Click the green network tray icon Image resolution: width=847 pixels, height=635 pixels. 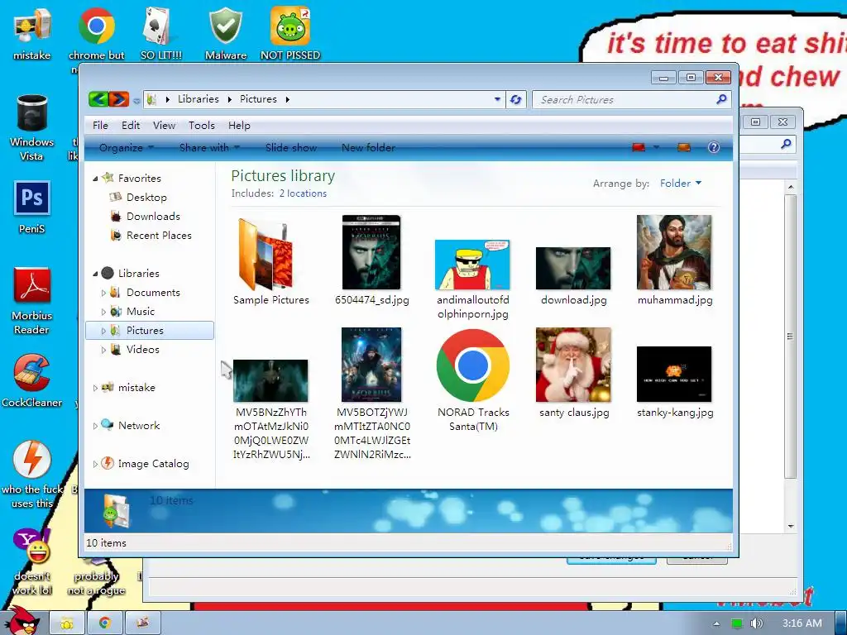[x=737, y=623]
